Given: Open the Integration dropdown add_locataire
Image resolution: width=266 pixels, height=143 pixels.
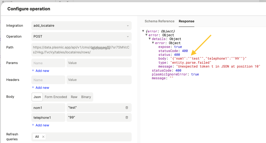Looking at the screenshot, I should coord(81,26).
